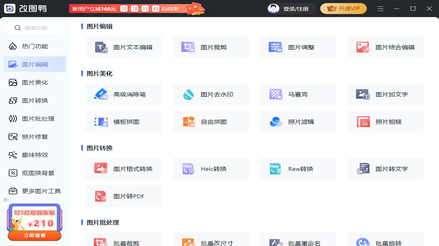Open the 图片文本编辑 tool icon
439x246 pixels.
(101, 47)
